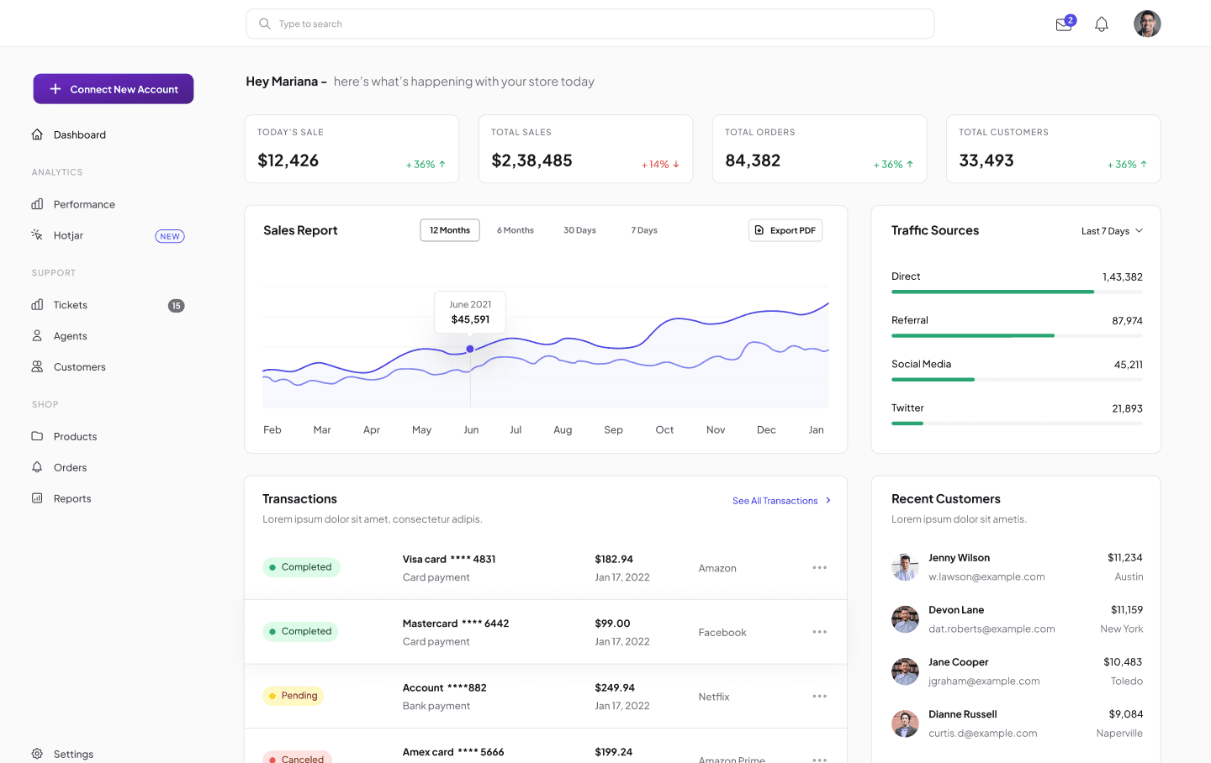Click the search field at the top
Image resolution: width=1211 pixels, height=763 pixels.
(589, 24)
